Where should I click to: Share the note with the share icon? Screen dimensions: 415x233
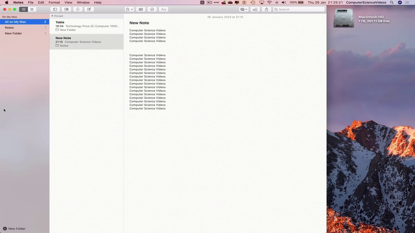(x=267, y=9)
